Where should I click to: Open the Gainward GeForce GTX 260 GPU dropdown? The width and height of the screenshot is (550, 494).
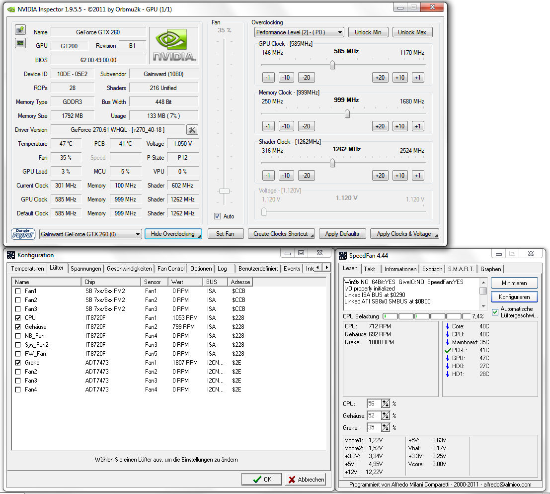(x=90, y=234)
